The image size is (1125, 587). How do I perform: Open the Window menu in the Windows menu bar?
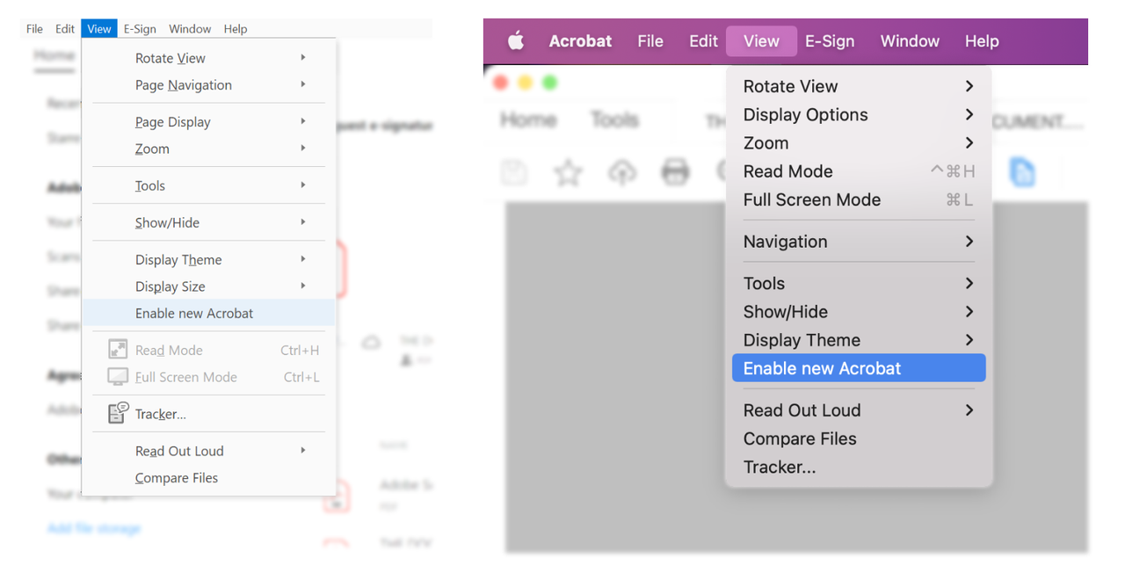pos(190,29)
